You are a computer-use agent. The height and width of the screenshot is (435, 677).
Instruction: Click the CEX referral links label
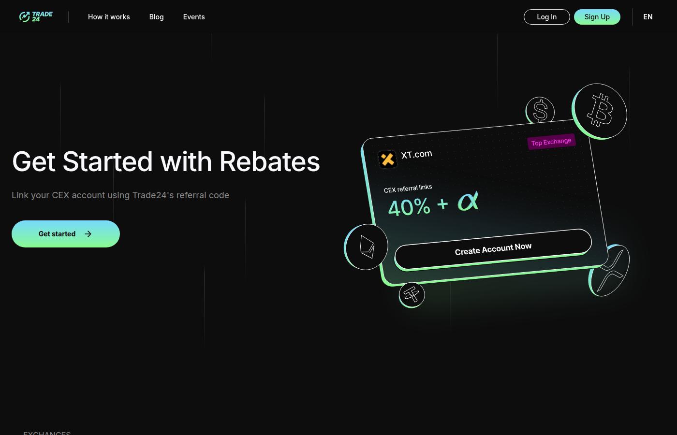coord(408,188)
